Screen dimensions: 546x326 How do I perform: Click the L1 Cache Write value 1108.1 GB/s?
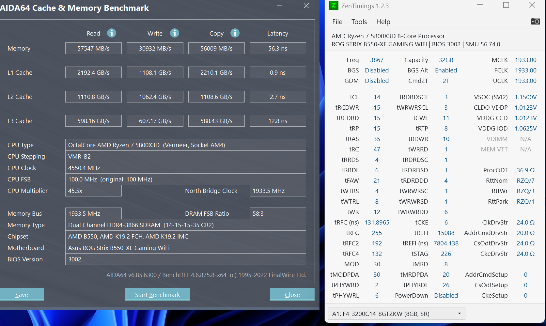[155, 72]
